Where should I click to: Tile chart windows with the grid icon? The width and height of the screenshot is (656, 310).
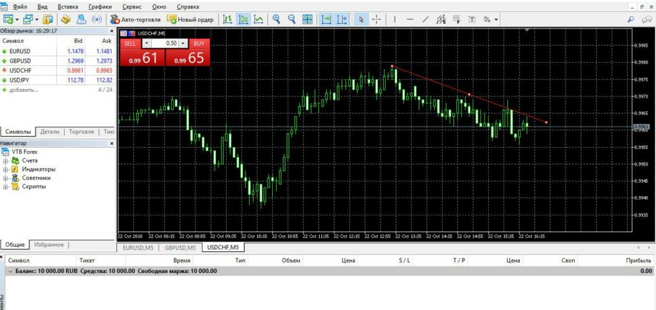pyautogui.click(x=307, y=19)
